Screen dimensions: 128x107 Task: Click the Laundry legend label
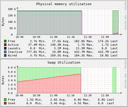click(14, 48)
